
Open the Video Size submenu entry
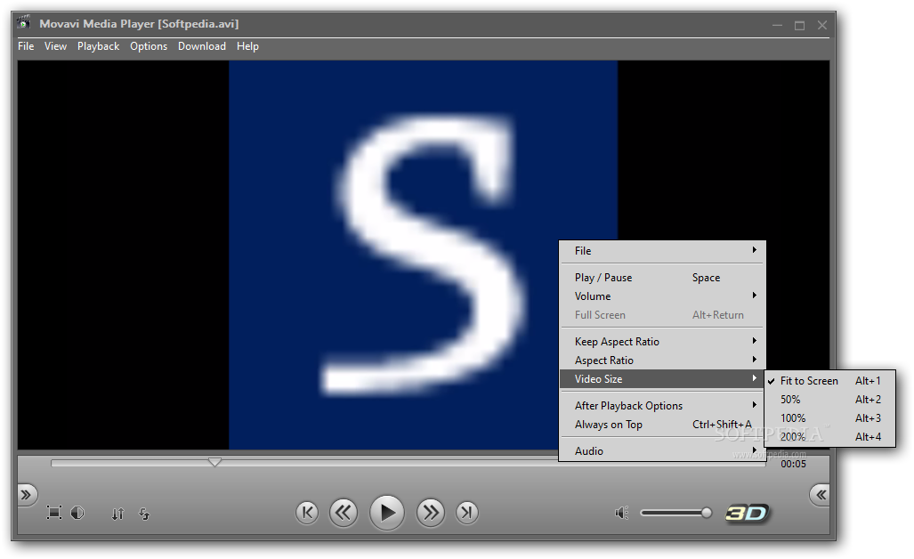point(662,379)
